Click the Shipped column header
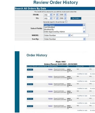 pyautogui.click(x=92, y=66)
